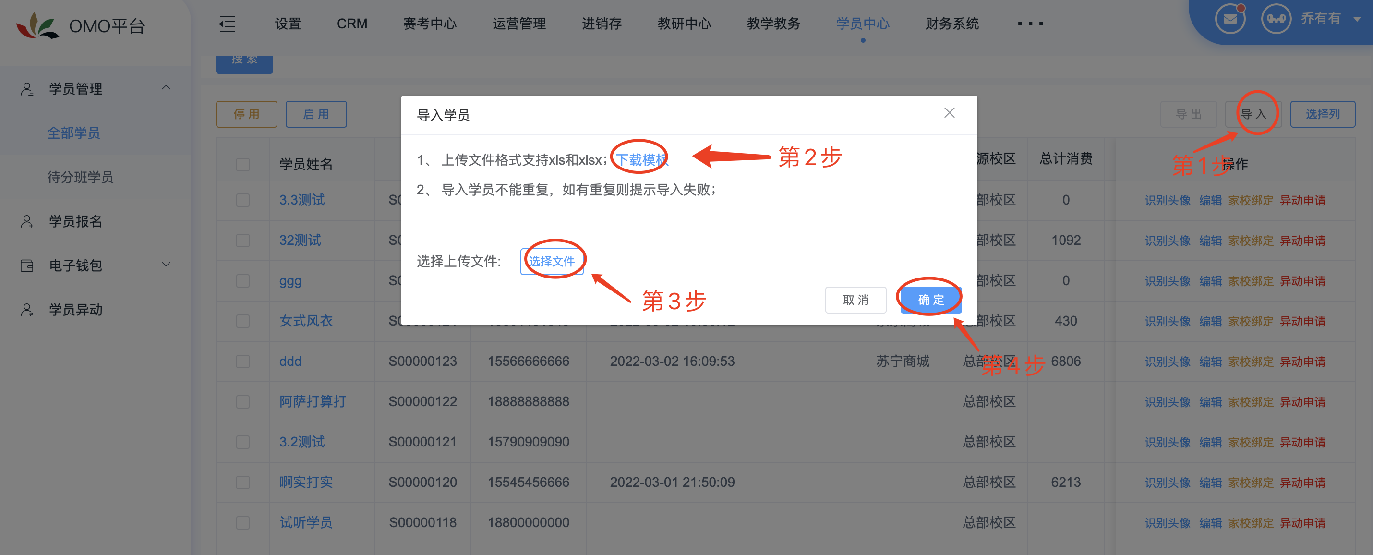Close the 导入学员 dialog with X

click(949, 113)
